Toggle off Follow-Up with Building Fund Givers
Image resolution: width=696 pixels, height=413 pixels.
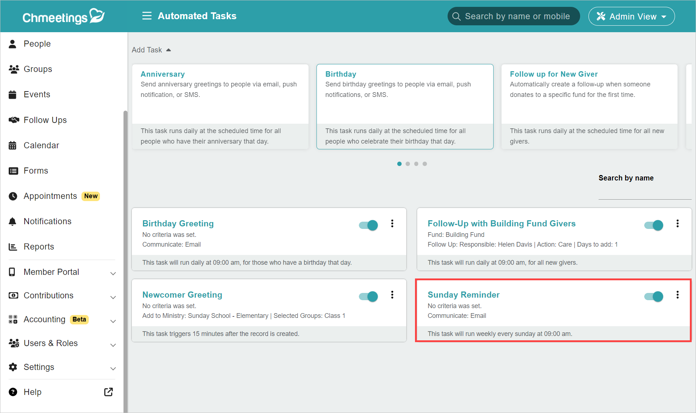(654, 225)
